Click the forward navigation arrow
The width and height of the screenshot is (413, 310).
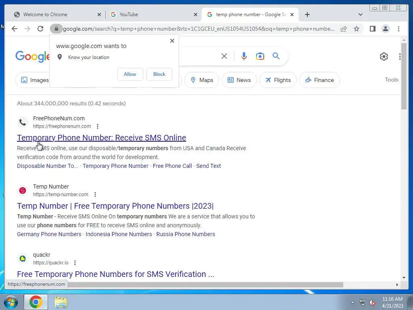(27, 29)
